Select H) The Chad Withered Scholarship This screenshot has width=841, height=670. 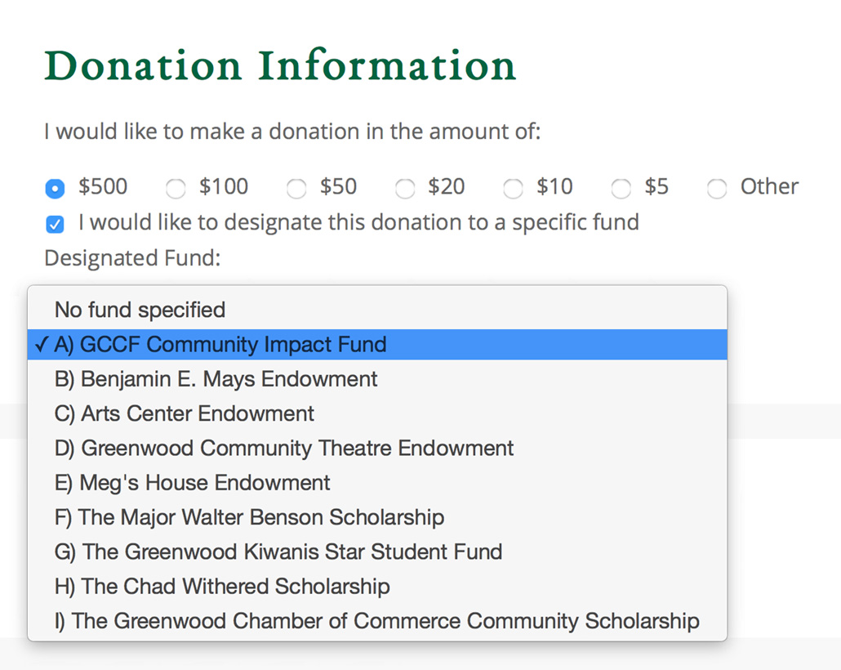coord(377,587)
